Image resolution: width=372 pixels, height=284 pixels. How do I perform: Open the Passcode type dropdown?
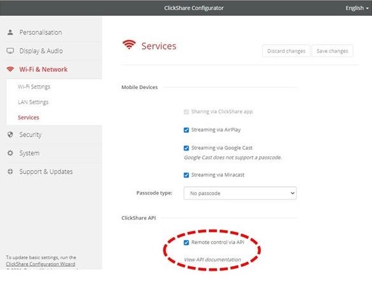pyautogui.click(x=240, y=193)
